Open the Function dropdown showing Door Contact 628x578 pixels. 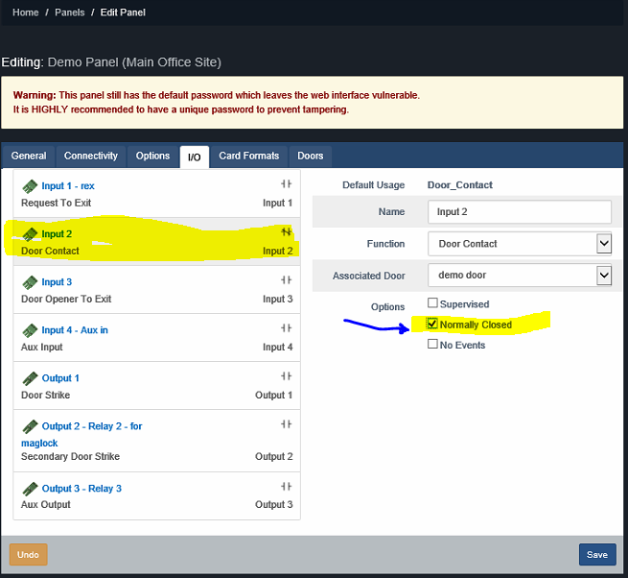519,244
